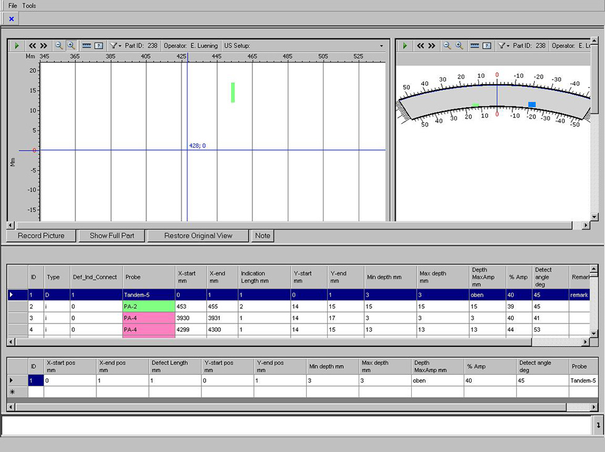Open the filter dropdown in right panel toolbar

click(x=504, y=46)
